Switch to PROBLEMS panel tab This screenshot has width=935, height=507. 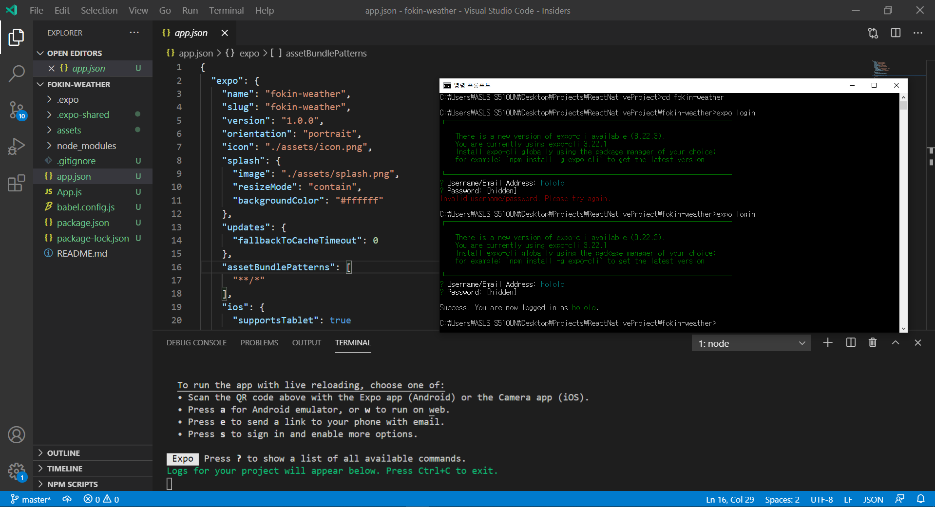click(x=259, y=342)
